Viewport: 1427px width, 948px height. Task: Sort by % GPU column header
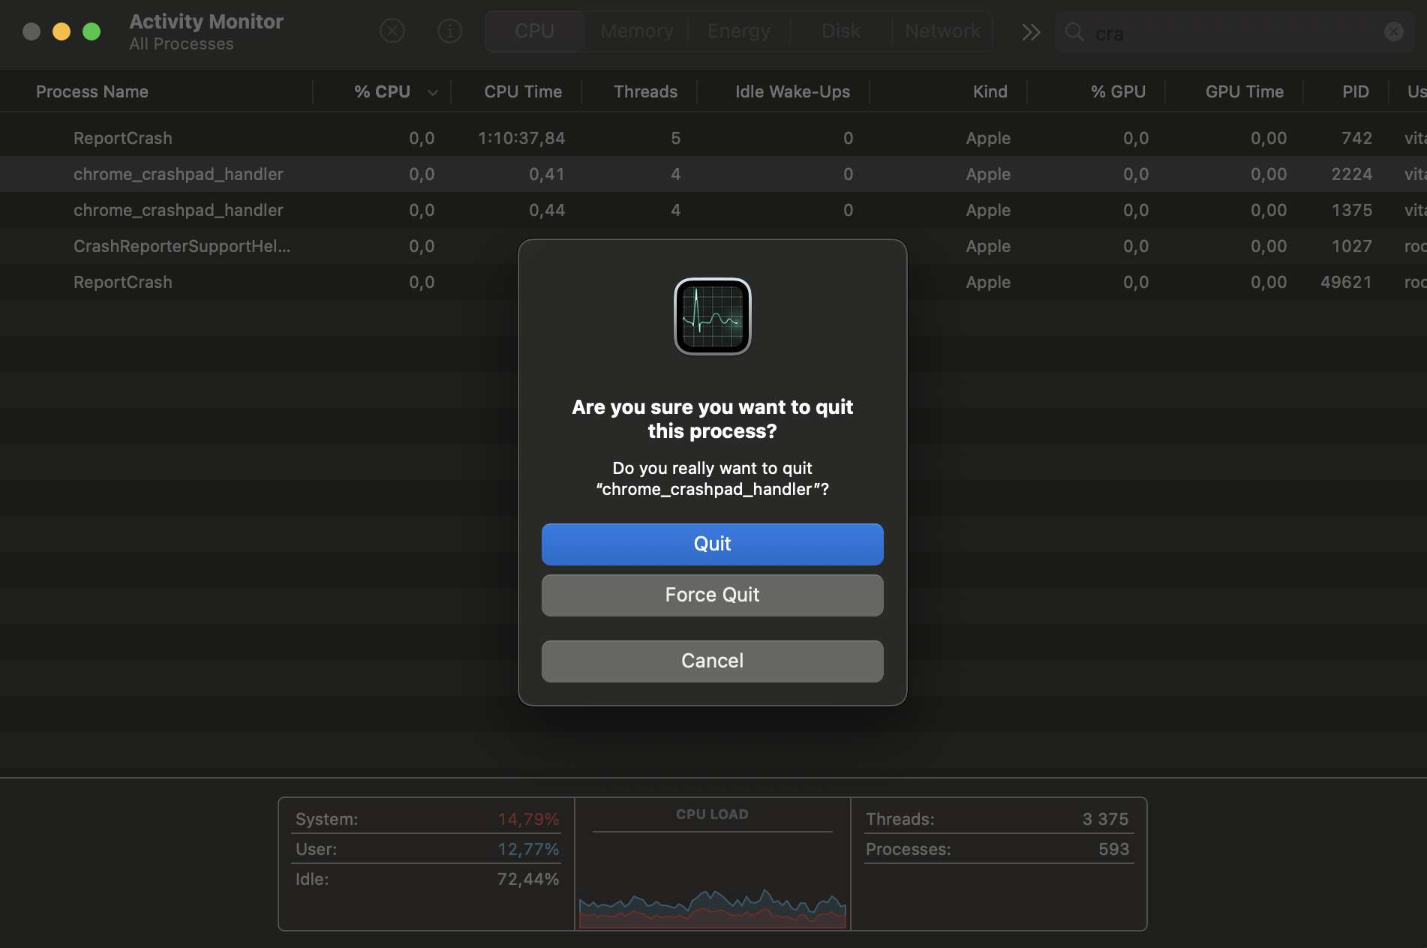tap(1118, 91)
